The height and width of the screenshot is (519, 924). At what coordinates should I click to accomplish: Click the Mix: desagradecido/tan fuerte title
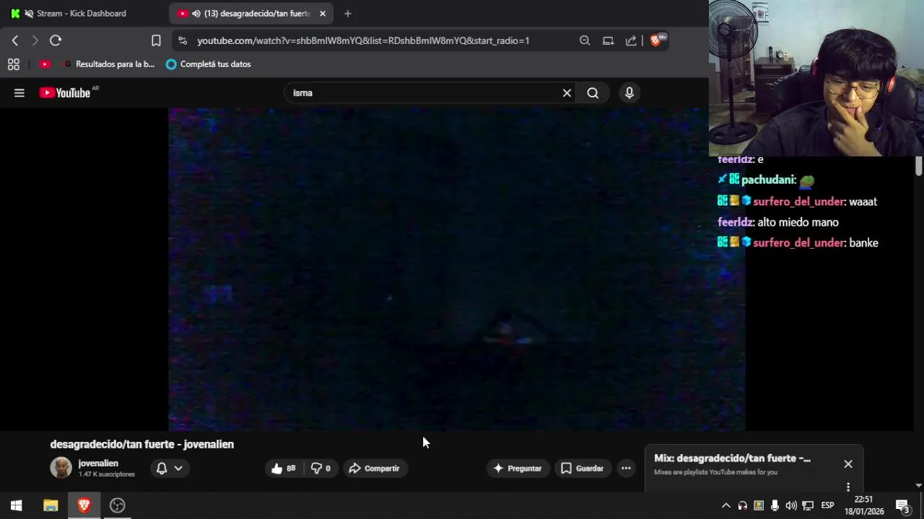point(732,458)
